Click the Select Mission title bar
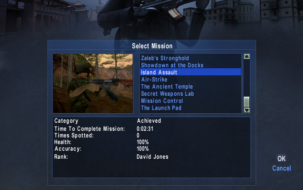Screen dimensions: 303x190 151,46
